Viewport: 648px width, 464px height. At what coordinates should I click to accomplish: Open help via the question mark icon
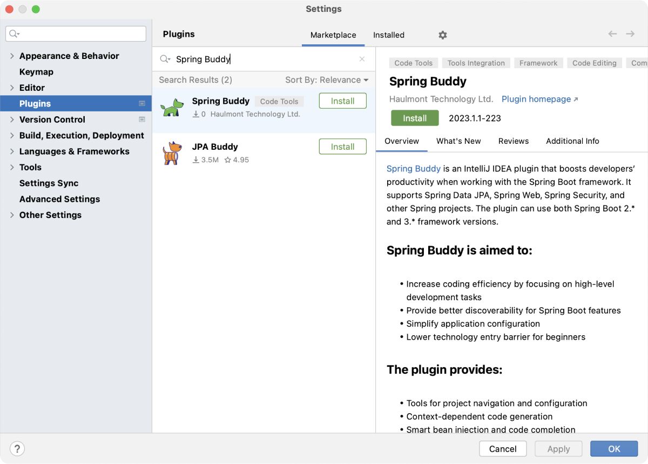pyautogui.click(x=17, y=448)
